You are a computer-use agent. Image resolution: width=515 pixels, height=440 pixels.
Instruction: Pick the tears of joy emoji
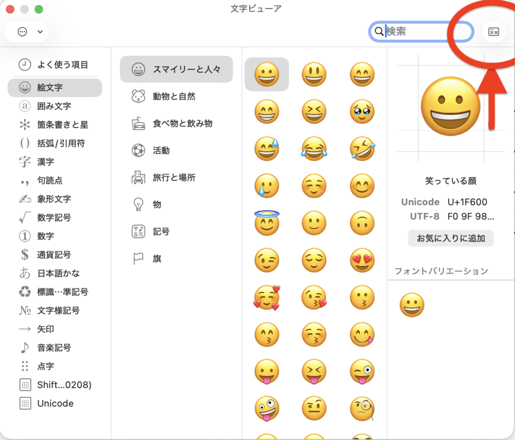click(x=314, y=149)
